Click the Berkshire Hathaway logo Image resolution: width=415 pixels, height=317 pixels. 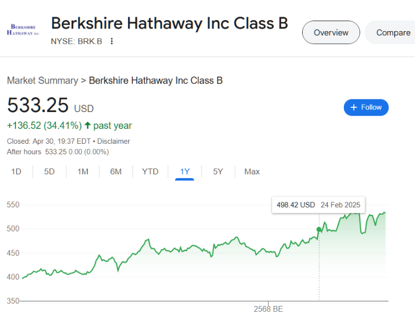(23, 30)
